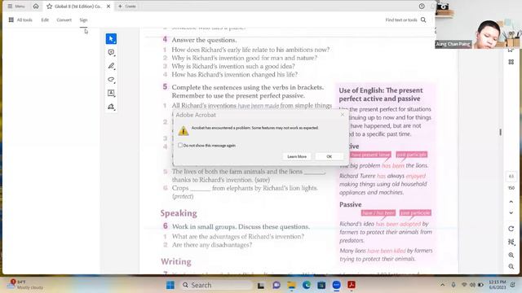The width and height of the screenshot is (522, 293).
Task: Check Do not show this message again
Action: tap(180, 145)
